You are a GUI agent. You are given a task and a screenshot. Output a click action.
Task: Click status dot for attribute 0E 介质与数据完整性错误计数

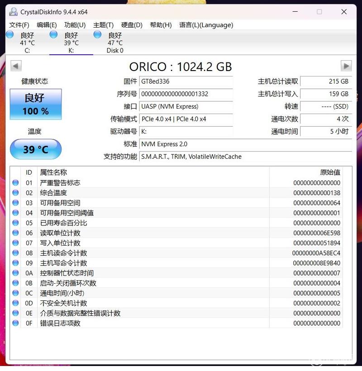[16, 313]
